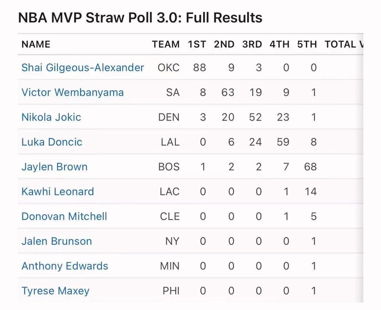Click the NBA MVP Straw Poll title
Image resolution: width=381 pixels, height=310 pixels.
coord(140,18)
